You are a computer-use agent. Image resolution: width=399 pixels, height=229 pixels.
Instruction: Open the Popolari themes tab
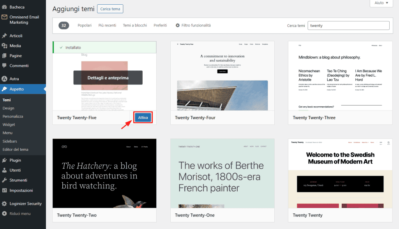tap(85, 25)
